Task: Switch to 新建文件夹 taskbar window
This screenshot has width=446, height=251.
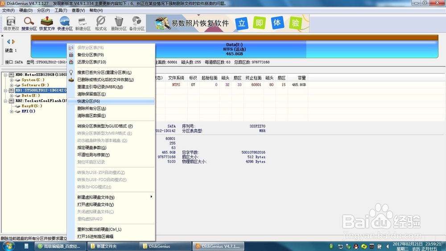Action: pos(113,246)
